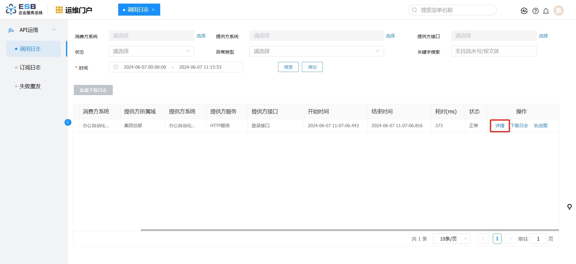Open the help question mark icon
This screenshot has width=576, height=264.
(535, 11)
